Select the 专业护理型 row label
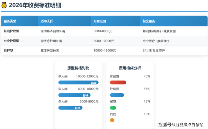Screen dimensions: 208x129 (x=11, y=41)
